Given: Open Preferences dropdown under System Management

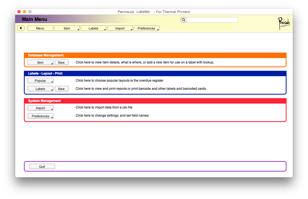Looking at the screenshot, I should click(40, 116).
